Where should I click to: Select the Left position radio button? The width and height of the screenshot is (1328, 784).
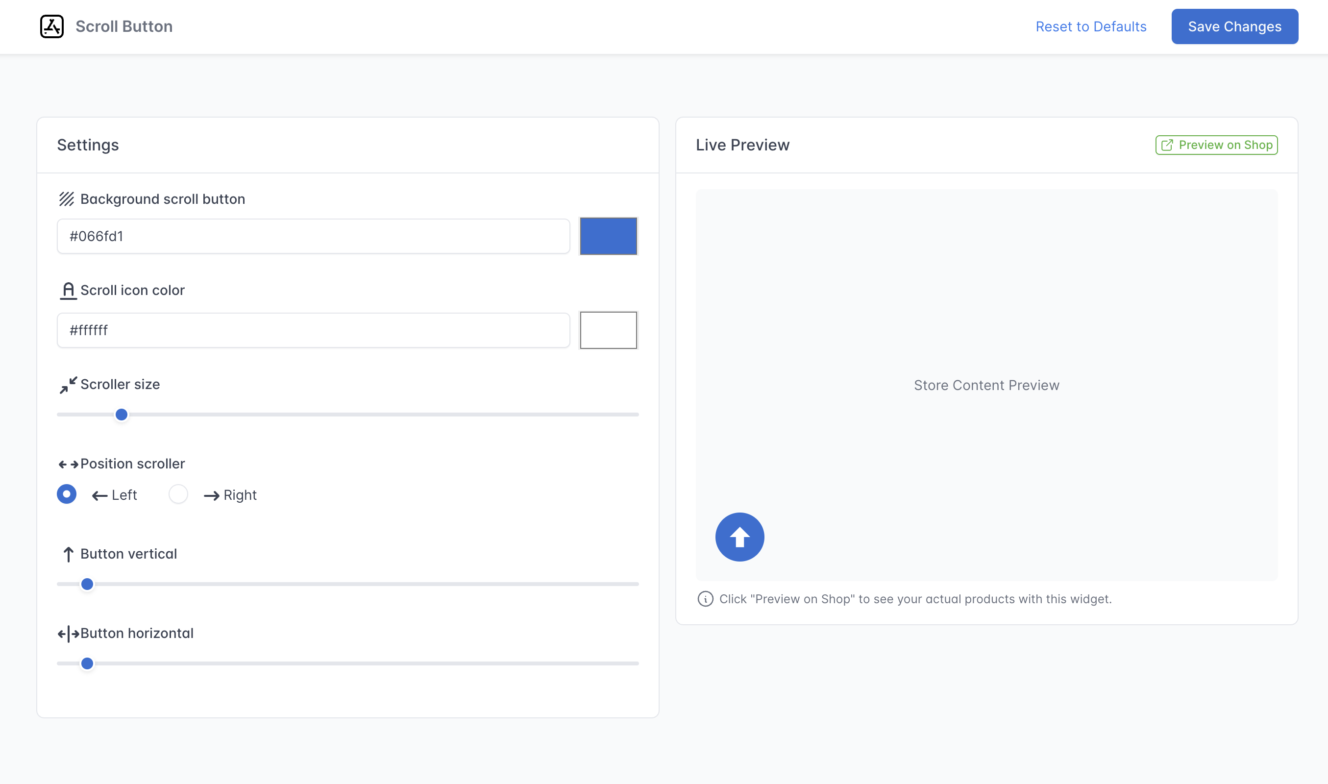point(67,494)
